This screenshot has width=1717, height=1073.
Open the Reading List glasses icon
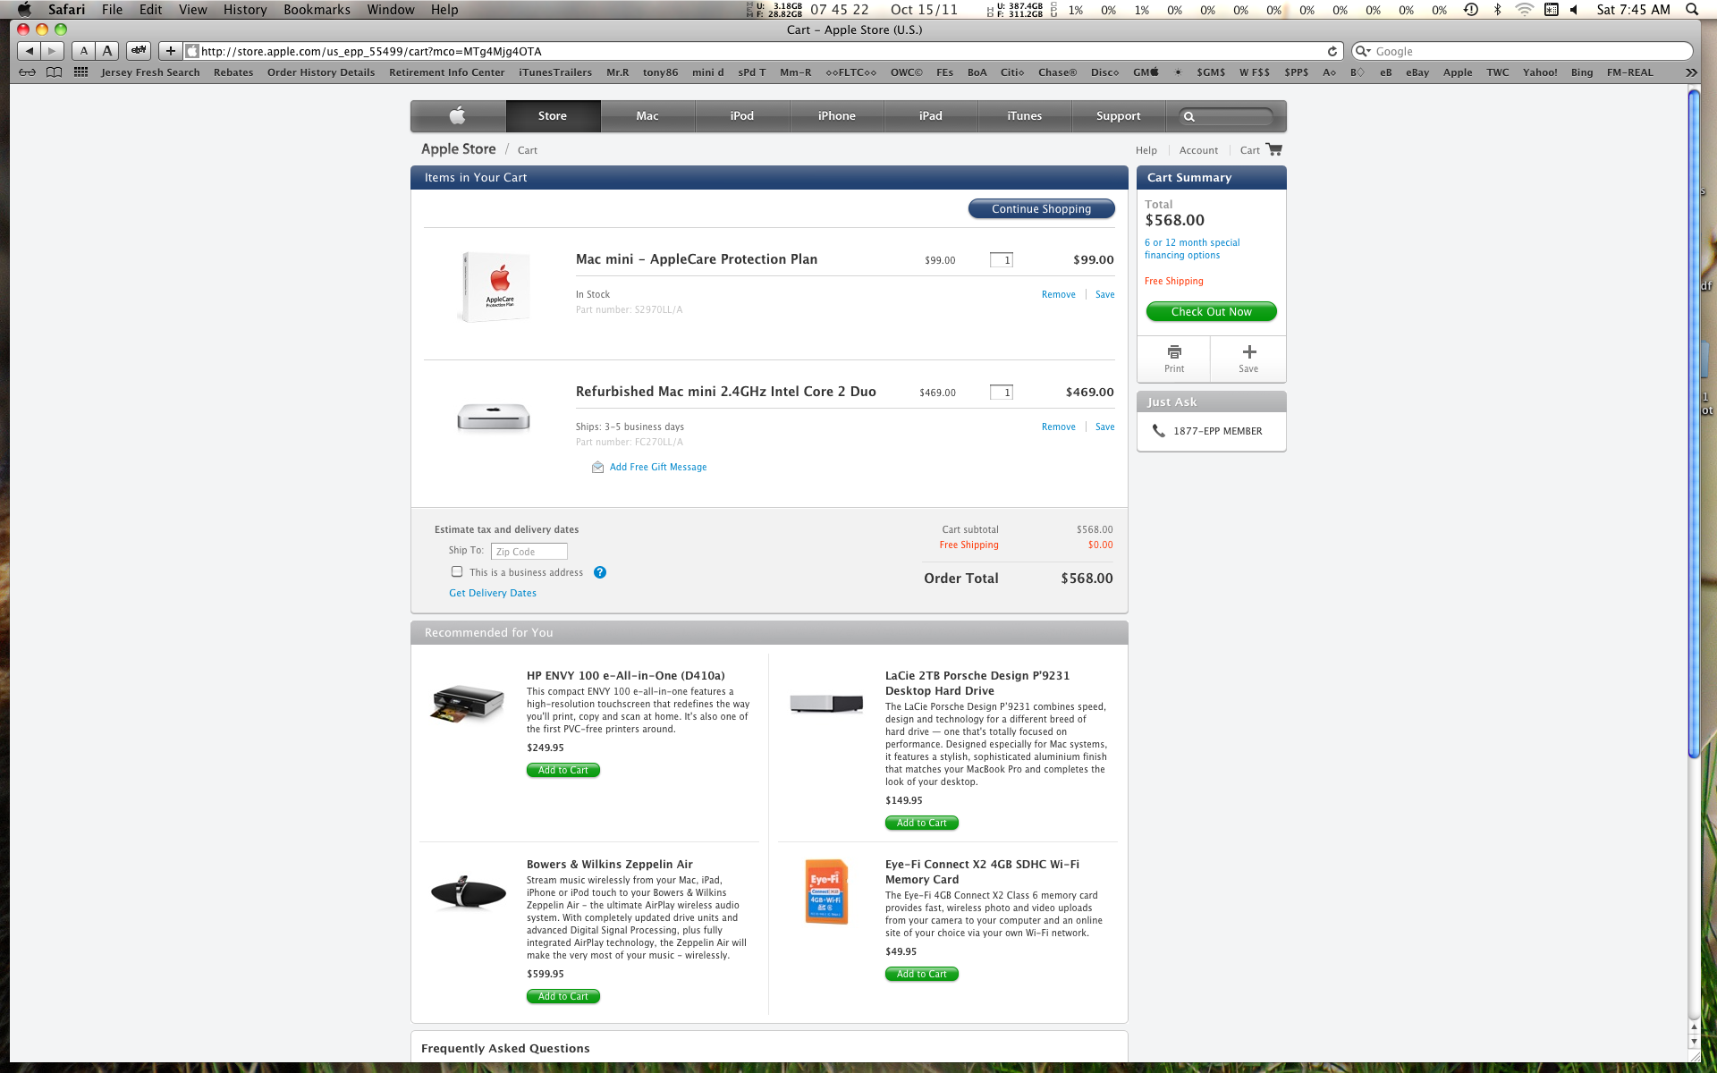28,72
